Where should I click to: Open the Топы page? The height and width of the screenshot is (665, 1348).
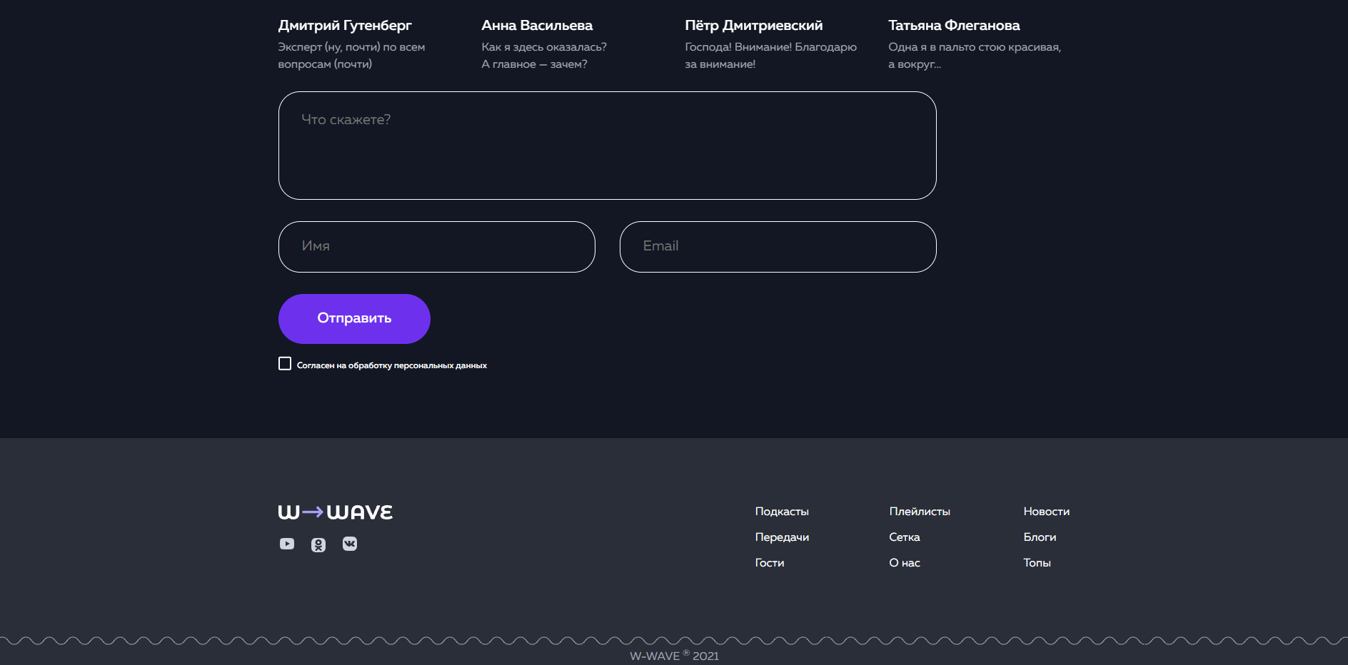pyautogui.click(x=1037, y=563)
